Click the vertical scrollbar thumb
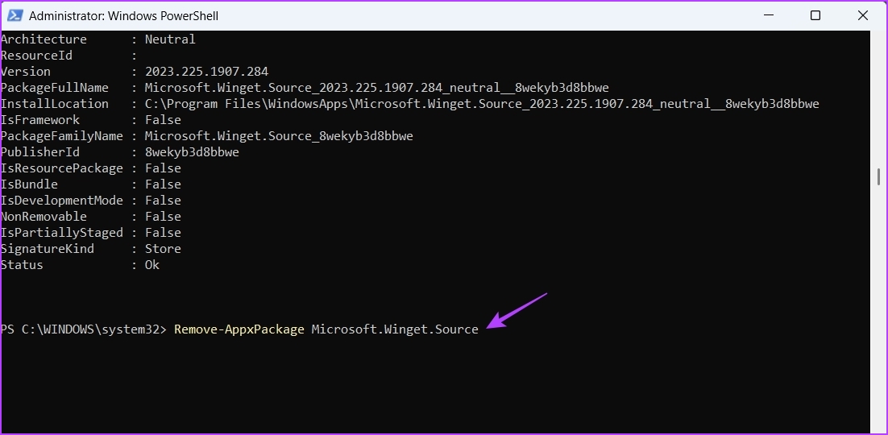Viewport: 888px width, 435px height. (878, 177)
